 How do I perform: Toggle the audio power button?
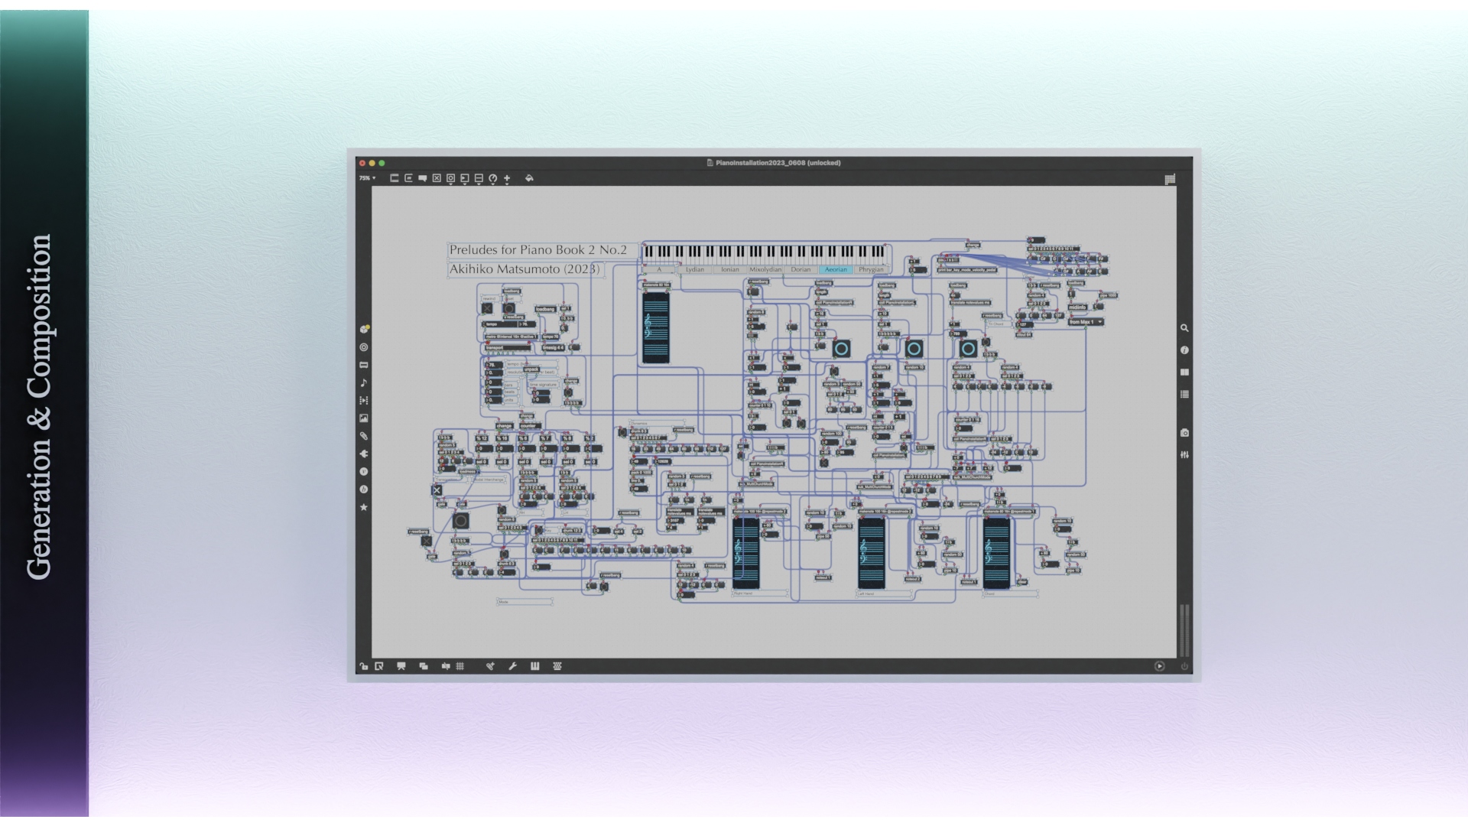[1184, 666]
